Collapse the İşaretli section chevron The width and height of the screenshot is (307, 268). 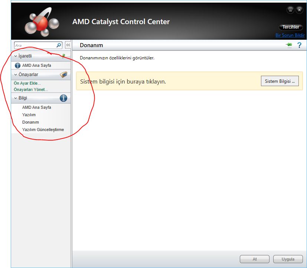click(16, 56)
